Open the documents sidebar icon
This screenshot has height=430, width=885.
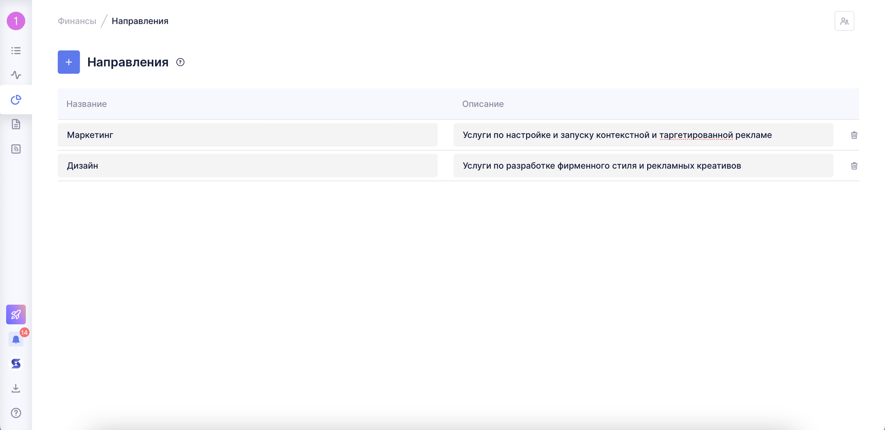[16, 124]
